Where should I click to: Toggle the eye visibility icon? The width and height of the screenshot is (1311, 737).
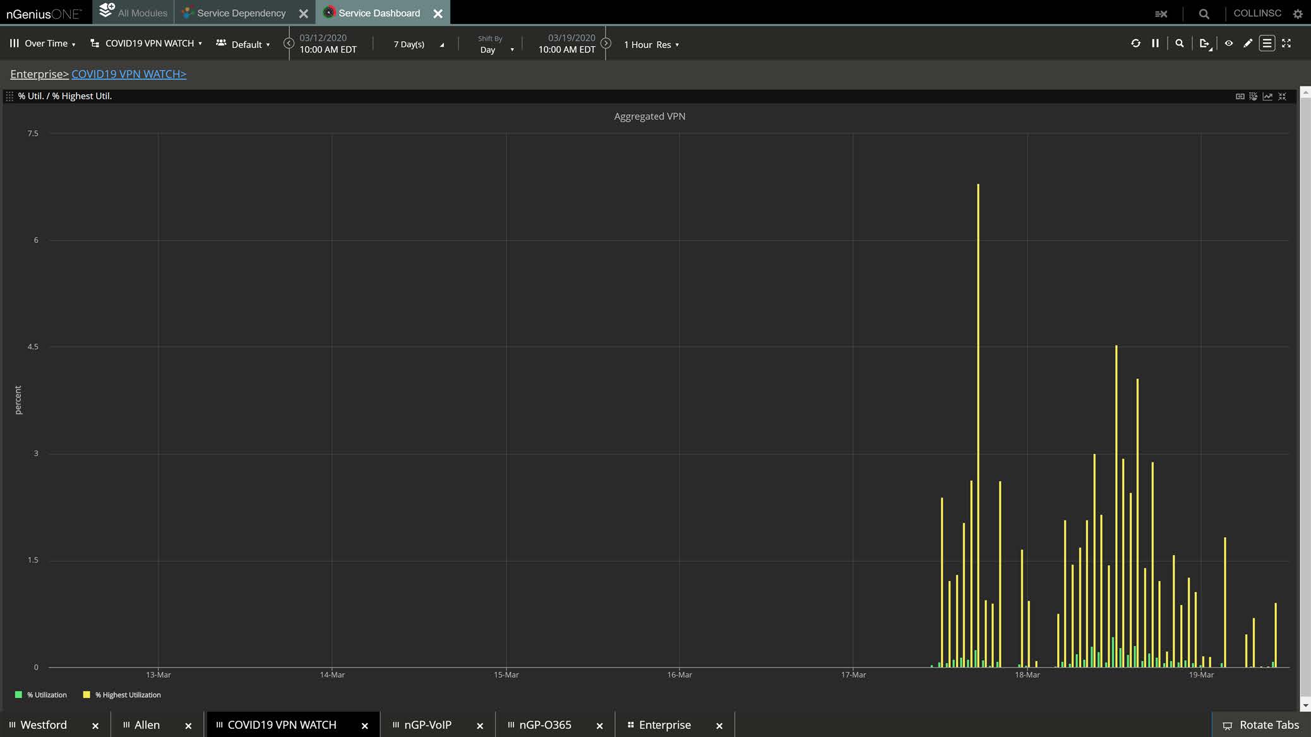(x=1228, y=44)
